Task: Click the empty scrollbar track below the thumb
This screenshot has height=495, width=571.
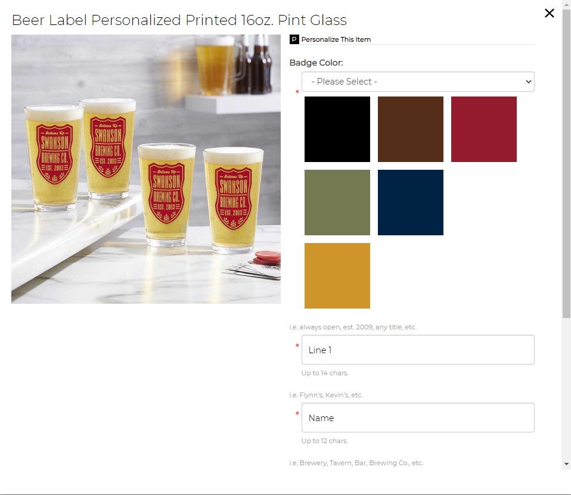Action: (566, 390)
